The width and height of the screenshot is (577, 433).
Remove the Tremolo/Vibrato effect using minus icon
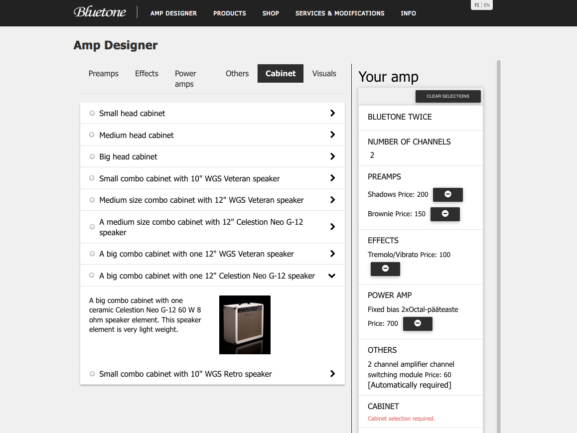click(x=385, y=269)
